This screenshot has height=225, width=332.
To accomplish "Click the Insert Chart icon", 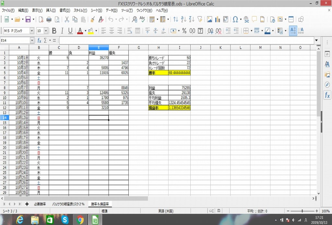I will tap(218, 19).
